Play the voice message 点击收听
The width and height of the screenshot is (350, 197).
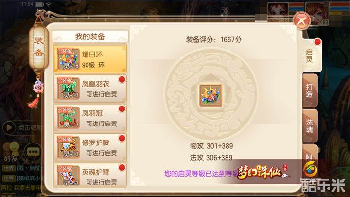pyautogui.click(x=22, y=127)
